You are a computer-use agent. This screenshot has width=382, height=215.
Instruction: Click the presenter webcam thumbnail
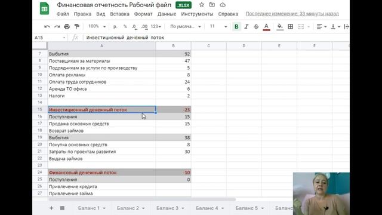321,193
